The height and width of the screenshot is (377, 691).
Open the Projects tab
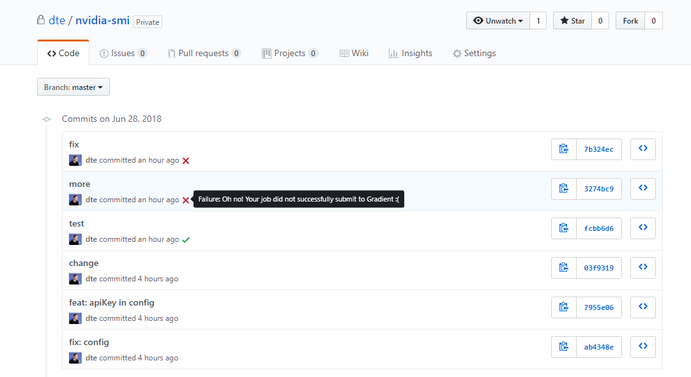click(x=289, y=54)
